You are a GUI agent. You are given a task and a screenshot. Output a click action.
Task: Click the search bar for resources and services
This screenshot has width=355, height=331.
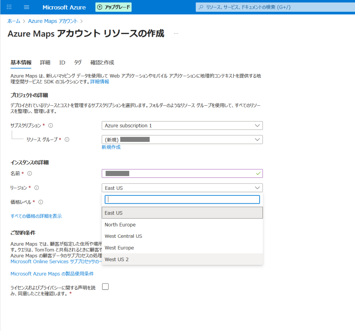click(x=275, y=7)
